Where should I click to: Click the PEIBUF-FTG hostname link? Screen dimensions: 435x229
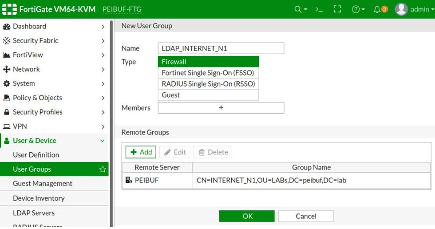[122, 9]
